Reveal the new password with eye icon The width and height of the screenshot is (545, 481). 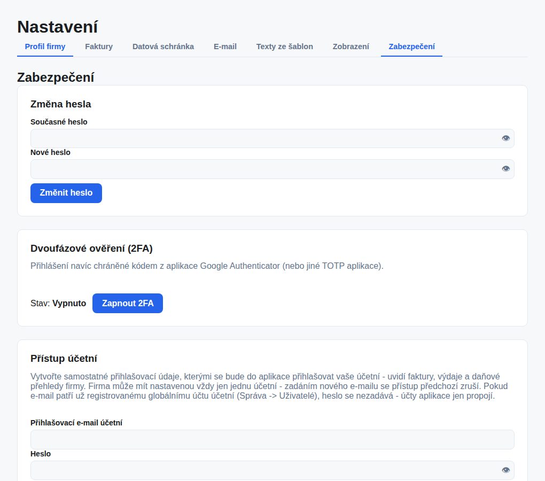[505, 169]
